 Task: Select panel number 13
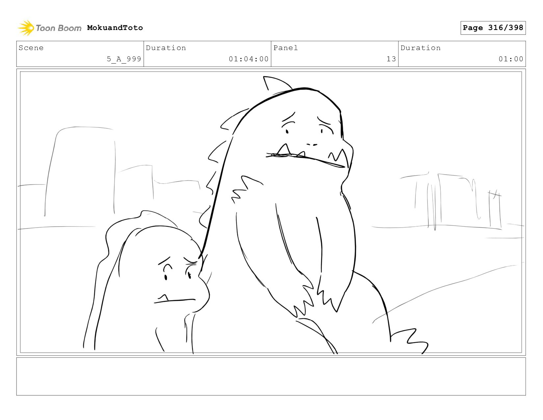(391, 59)
